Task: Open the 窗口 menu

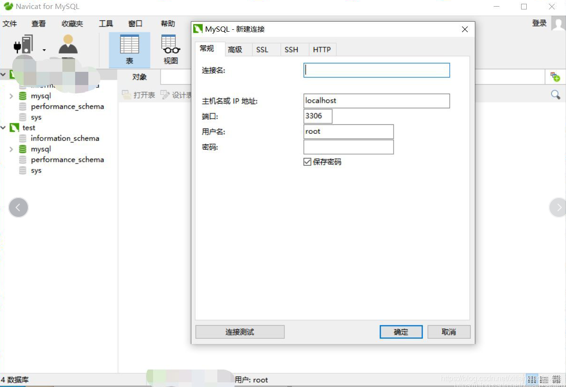Action: tap(136, 24)
